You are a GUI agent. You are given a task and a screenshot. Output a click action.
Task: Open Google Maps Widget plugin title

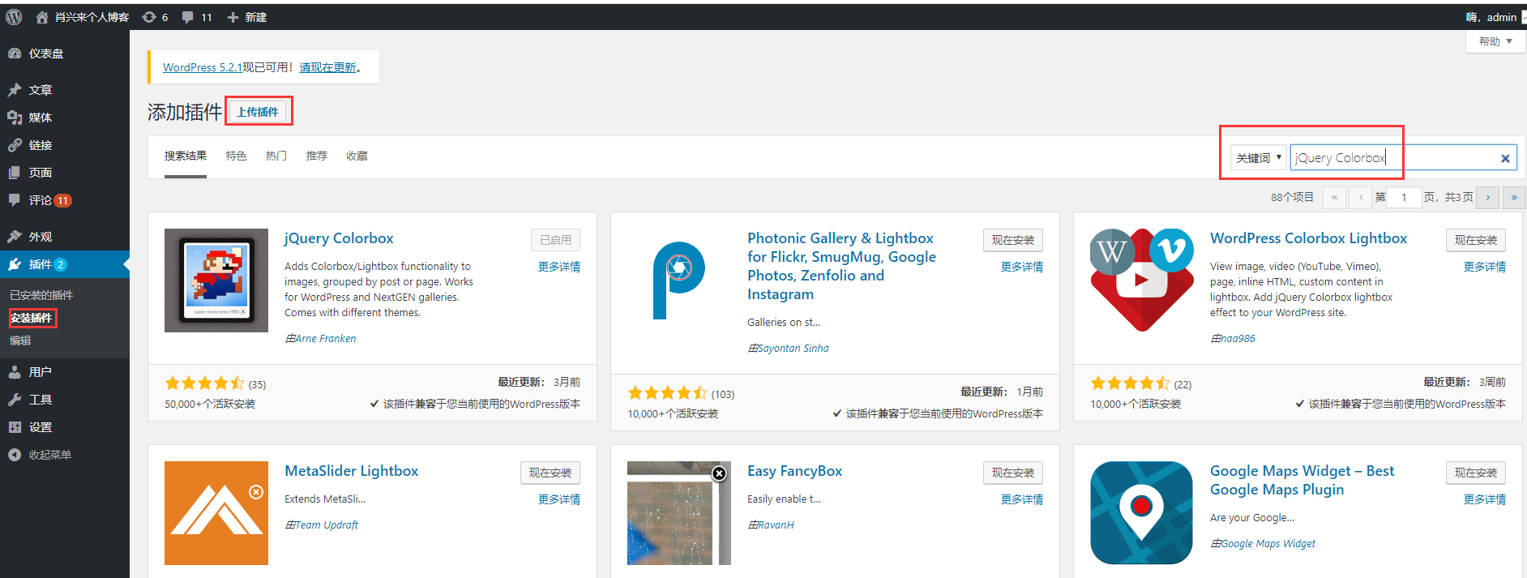1302,480
